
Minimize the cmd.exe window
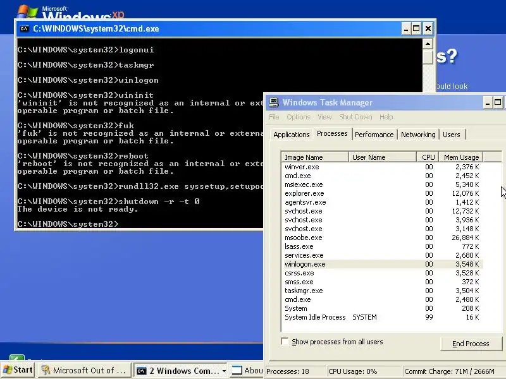pos(406,29)
